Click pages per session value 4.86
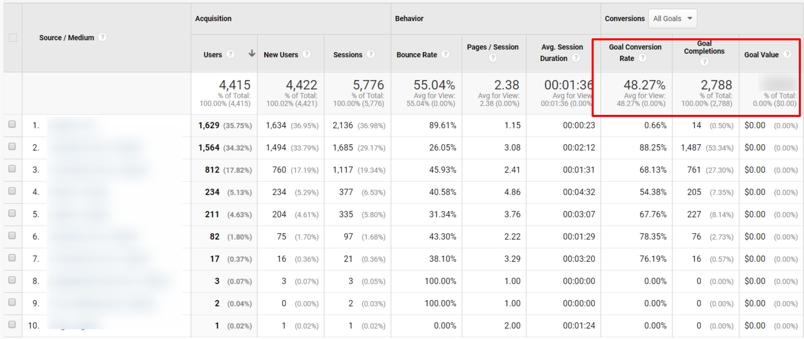The width and height of the screenshot is (804, 339). (512, 192)
